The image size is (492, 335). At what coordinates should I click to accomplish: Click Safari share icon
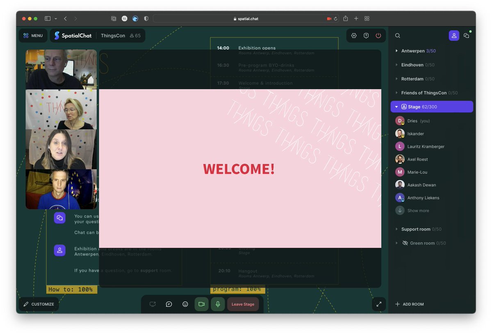point(346,18)
